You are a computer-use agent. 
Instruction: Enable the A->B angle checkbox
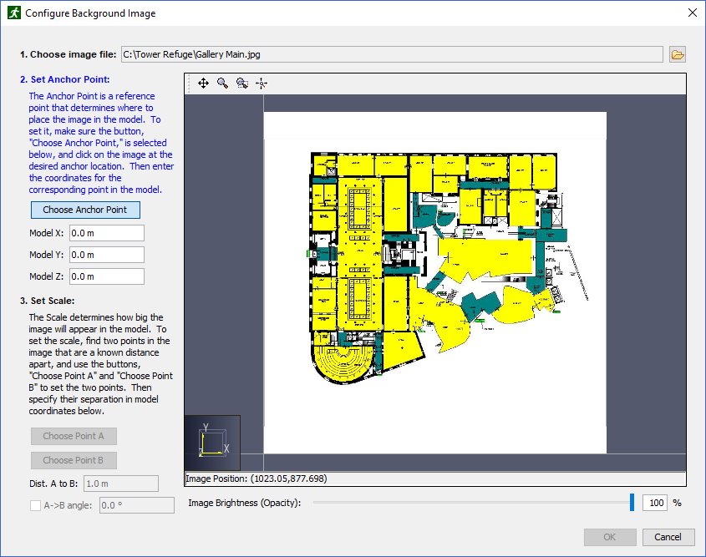pyautogui.click(x=35, y=505)
